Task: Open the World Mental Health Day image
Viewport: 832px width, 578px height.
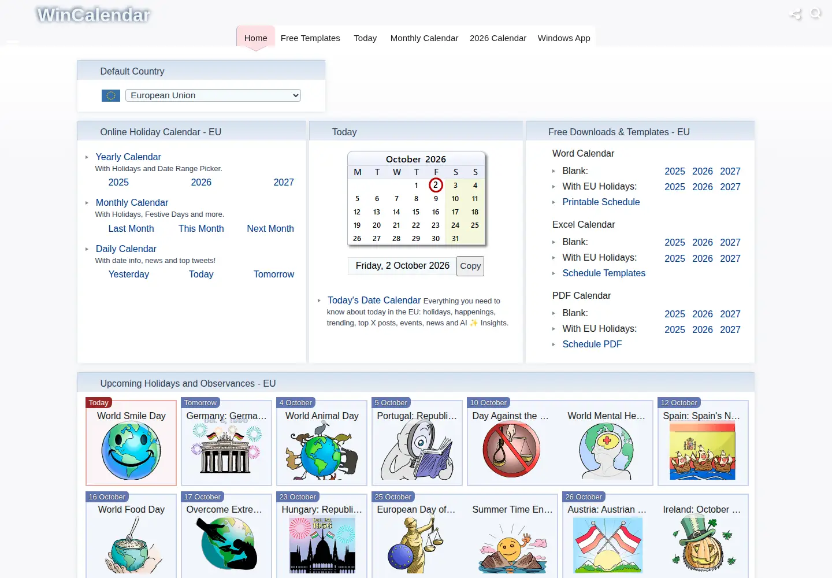Action: coord(607,451)
